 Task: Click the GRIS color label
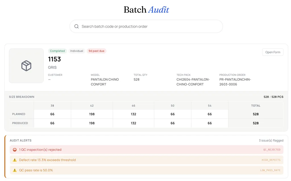click(52, 67)
